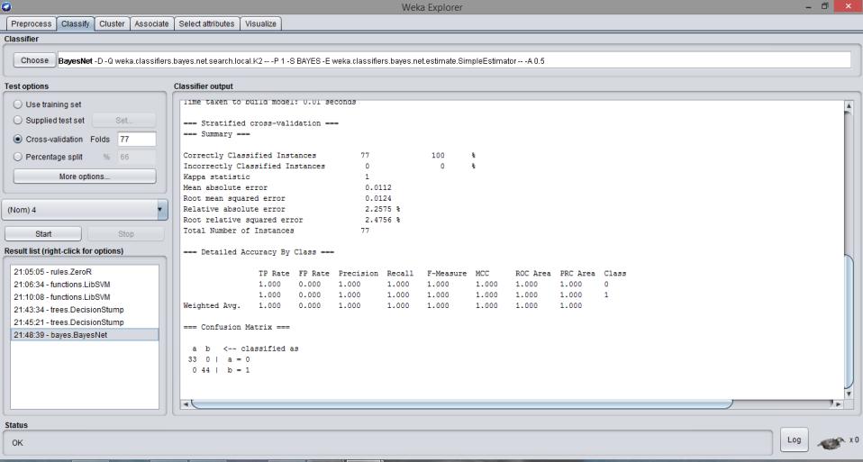Select the Cross-validation radio button
The width and height of the screenshot is (863, 462).
click(x=18, y=140)
